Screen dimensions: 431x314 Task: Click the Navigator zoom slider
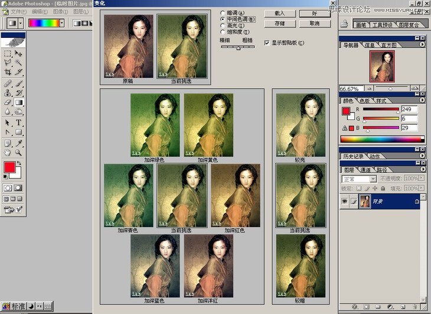pyautogui.click(x=391, y=88)
